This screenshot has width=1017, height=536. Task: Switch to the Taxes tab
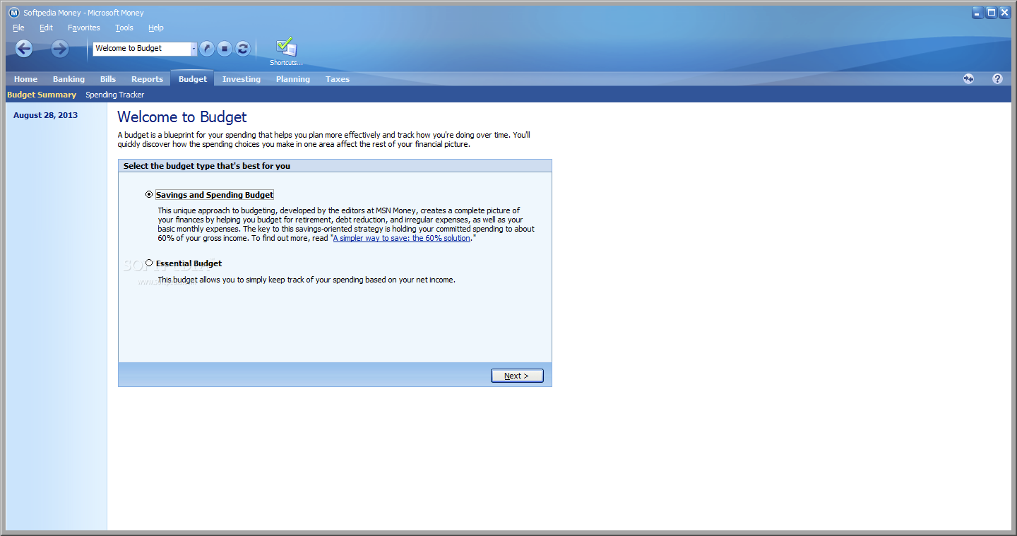(338, 79)
